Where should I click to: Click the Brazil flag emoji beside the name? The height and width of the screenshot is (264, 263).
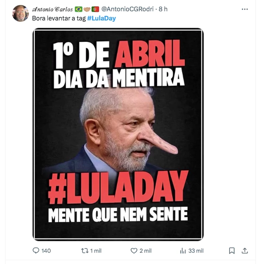point(79,9)
